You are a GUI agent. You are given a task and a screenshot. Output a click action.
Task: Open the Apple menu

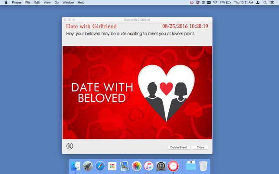pos(6,3)
